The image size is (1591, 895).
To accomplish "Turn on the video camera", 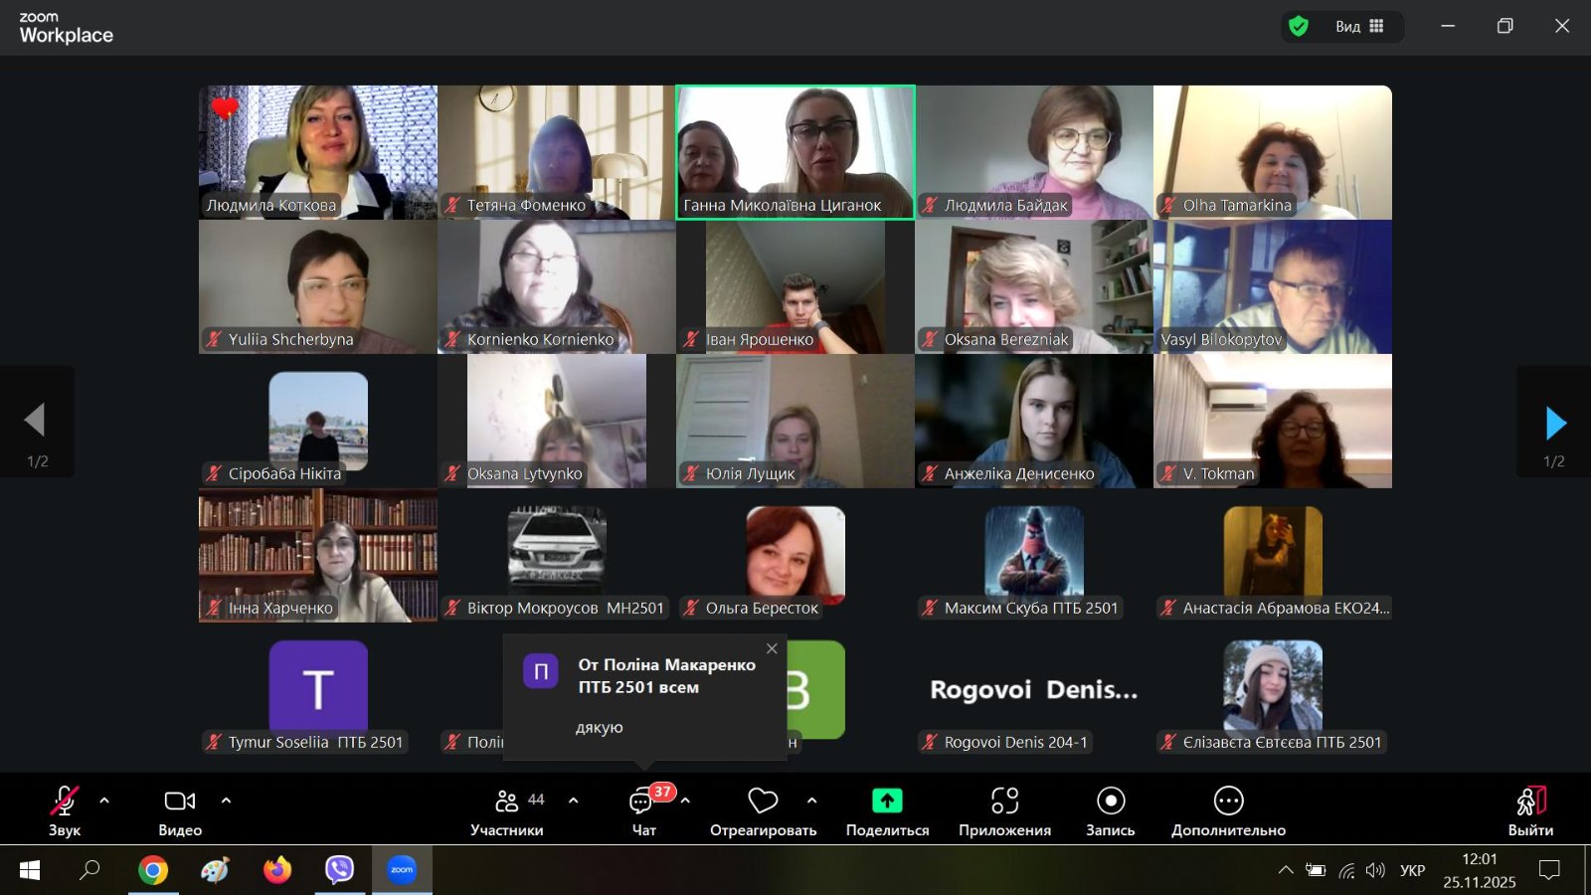I will [x=179, y=802].
